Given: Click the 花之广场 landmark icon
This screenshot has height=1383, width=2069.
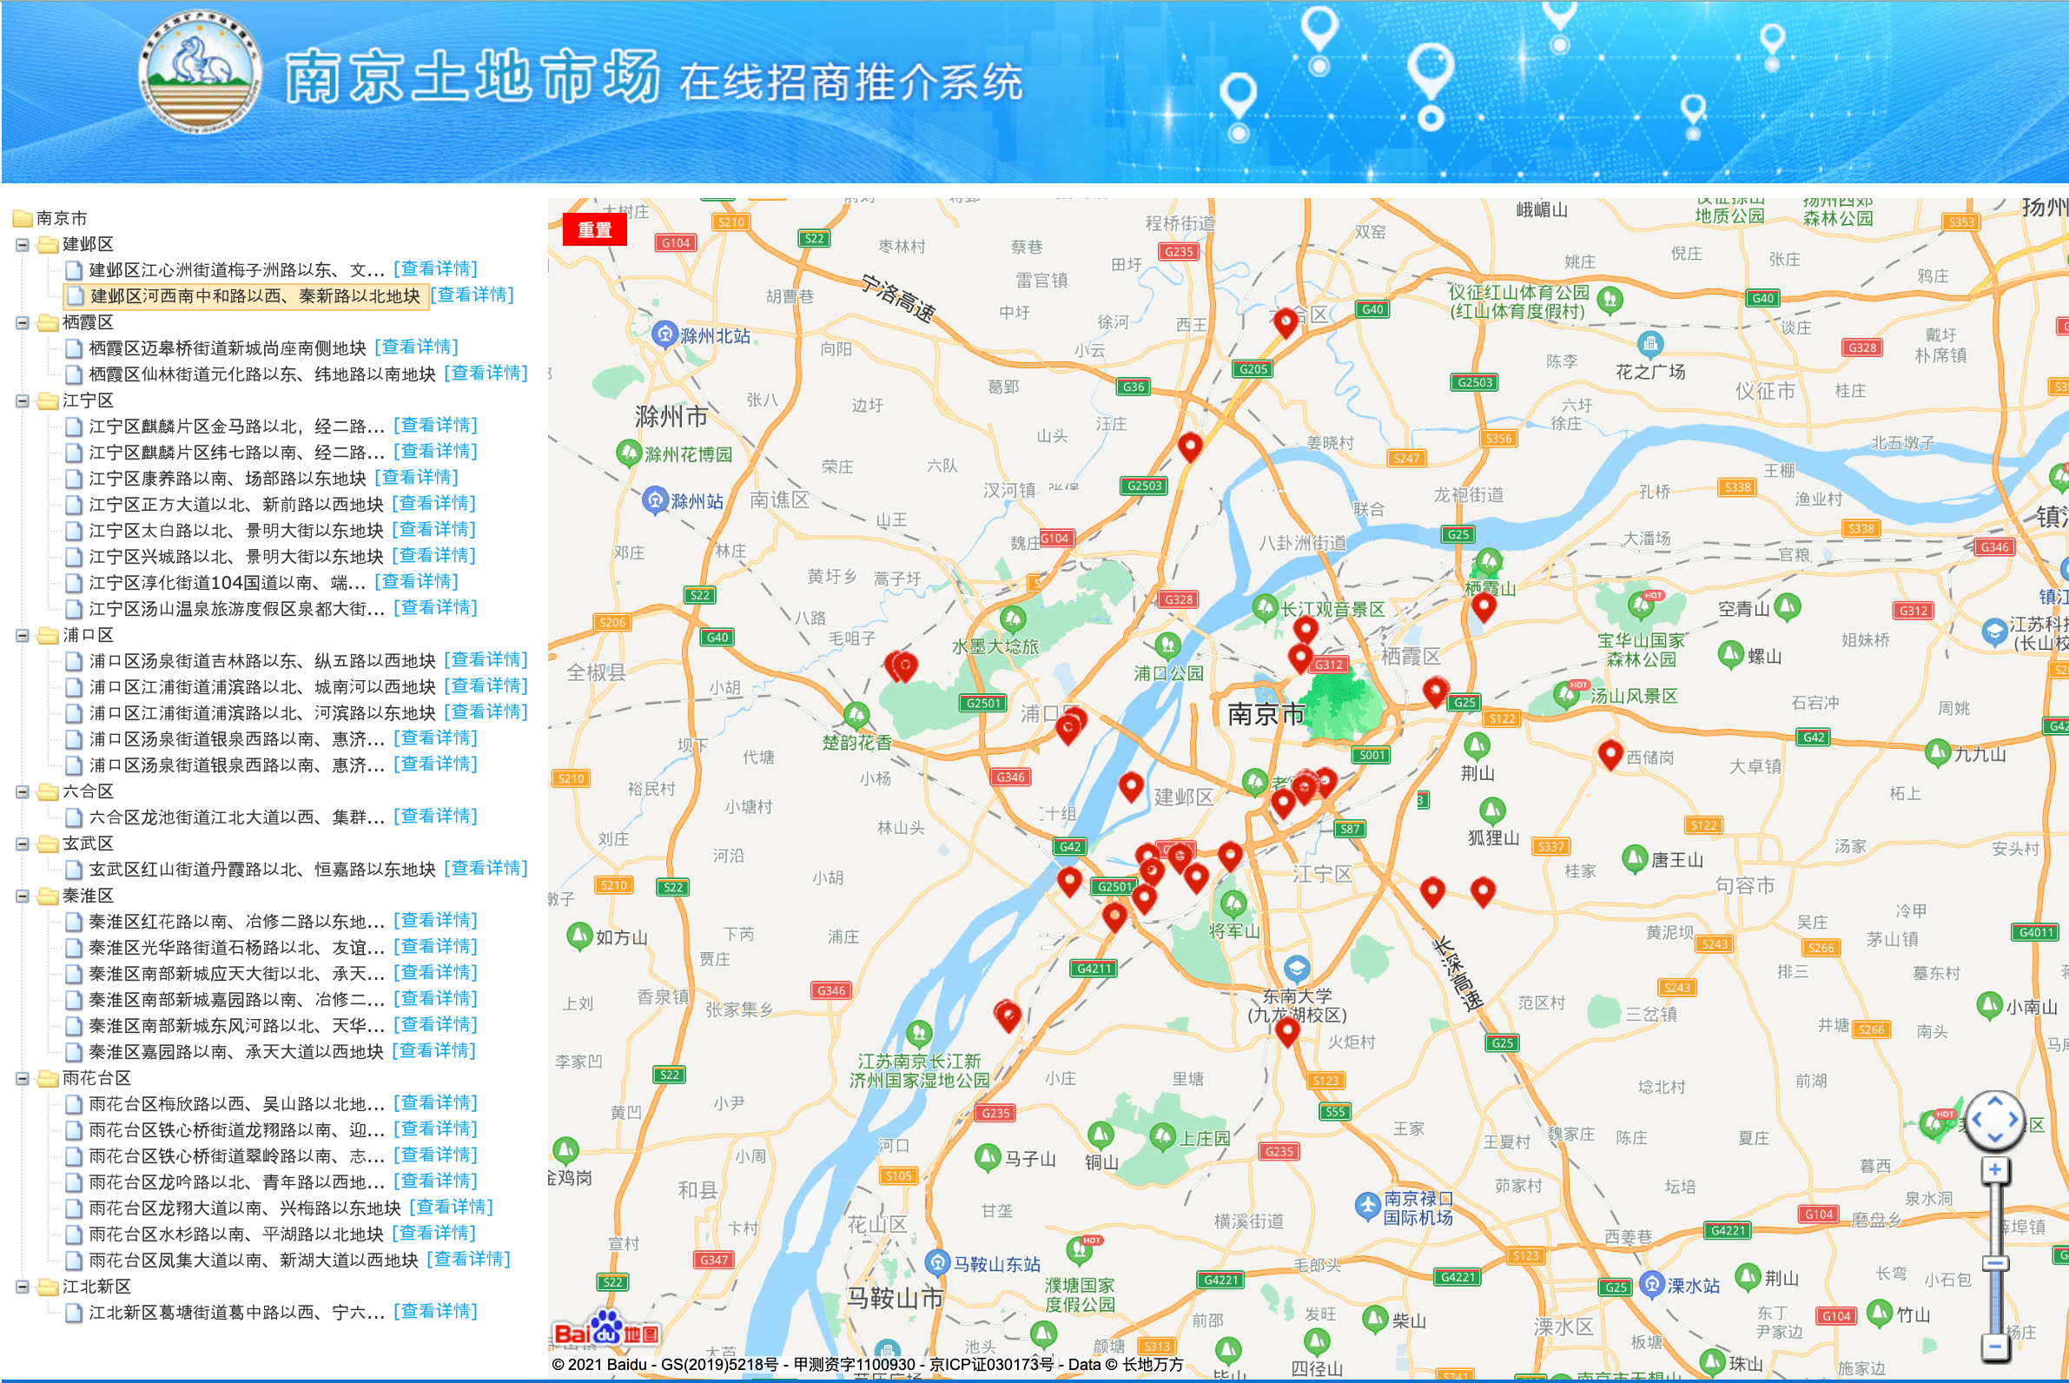Looking at the screenshot, I should click(x=1650, y=344).
